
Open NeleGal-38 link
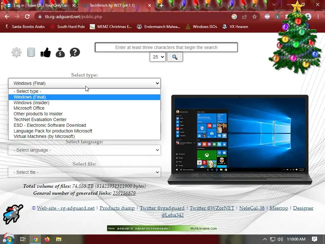click(252, 208)
